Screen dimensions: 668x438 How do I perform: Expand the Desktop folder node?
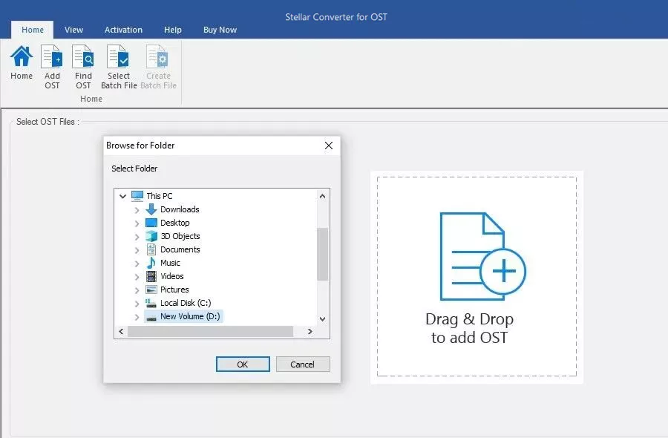(137, 223)
